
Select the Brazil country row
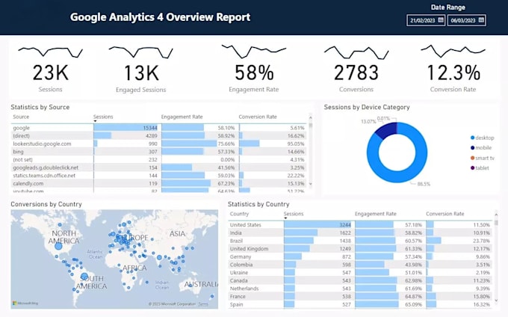(x=360, y=241)
